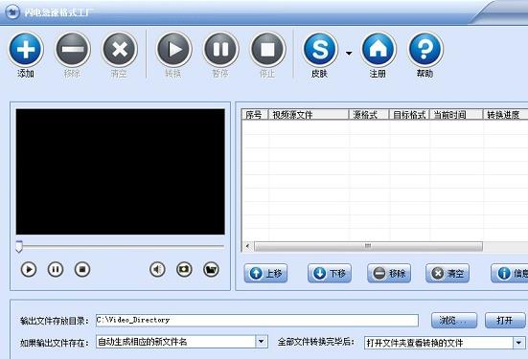Click the left arrow of list scrollbar
The width and height of the screenshot is (528, 359).
[248, 246]
